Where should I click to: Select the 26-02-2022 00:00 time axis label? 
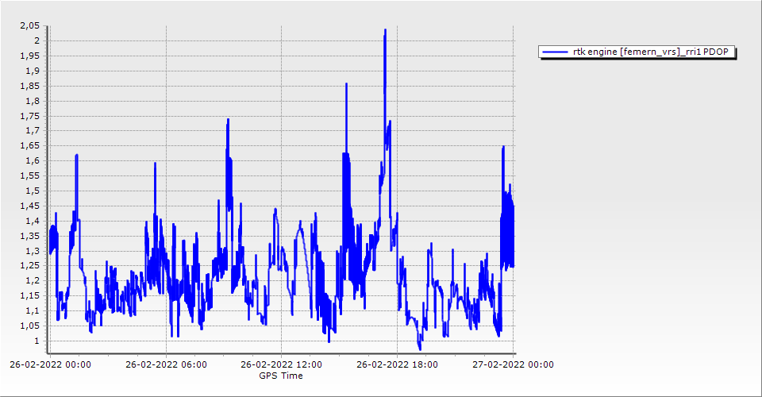click(51, 365)
